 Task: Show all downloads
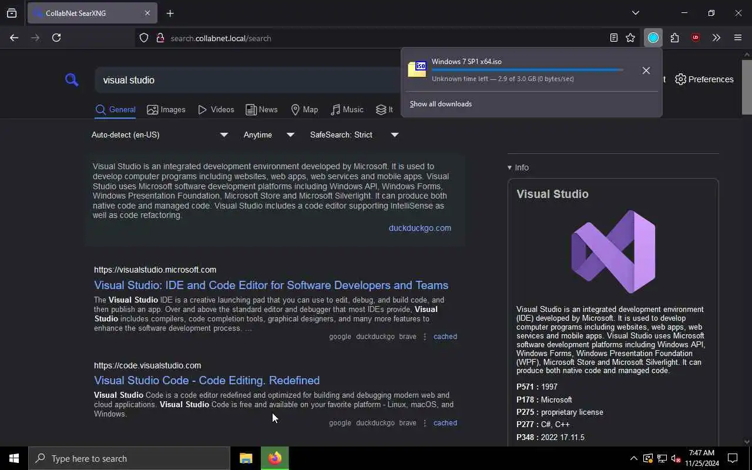(441, 104)
